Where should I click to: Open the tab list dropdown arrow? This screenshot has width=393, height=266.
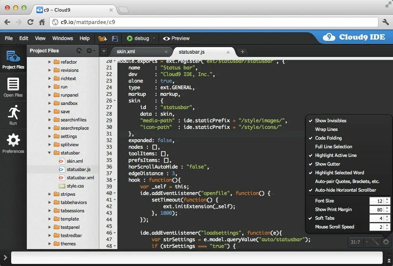click(103, 51)
